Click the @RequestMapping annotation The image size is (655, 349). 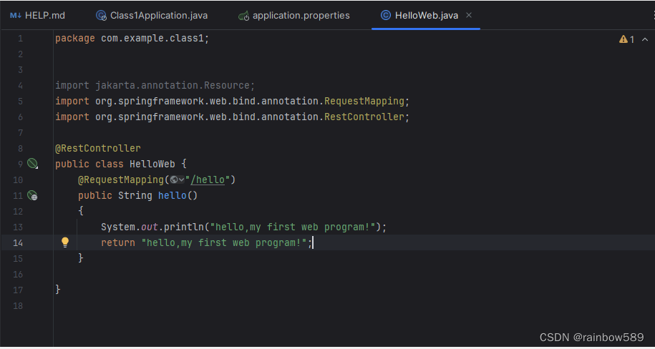pyautogui.click(x=121, y=180)
